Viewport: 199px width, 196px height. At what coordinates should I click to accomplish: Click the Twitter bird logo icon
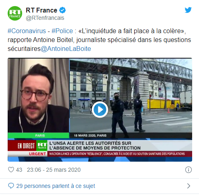[x=188, y=10]
